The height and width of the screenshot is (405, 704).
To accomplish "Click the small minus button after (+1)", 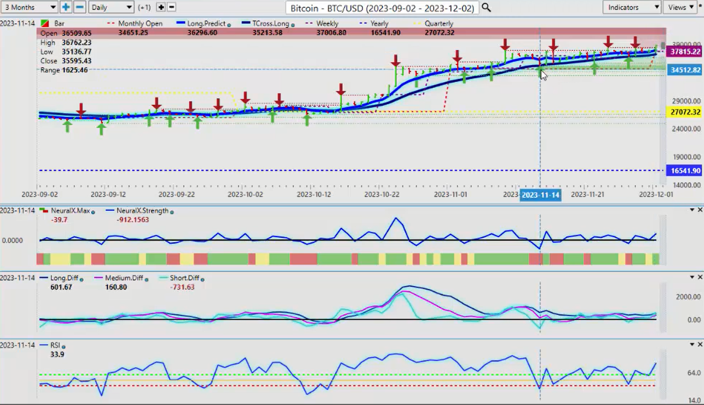I will click(171, 7).
